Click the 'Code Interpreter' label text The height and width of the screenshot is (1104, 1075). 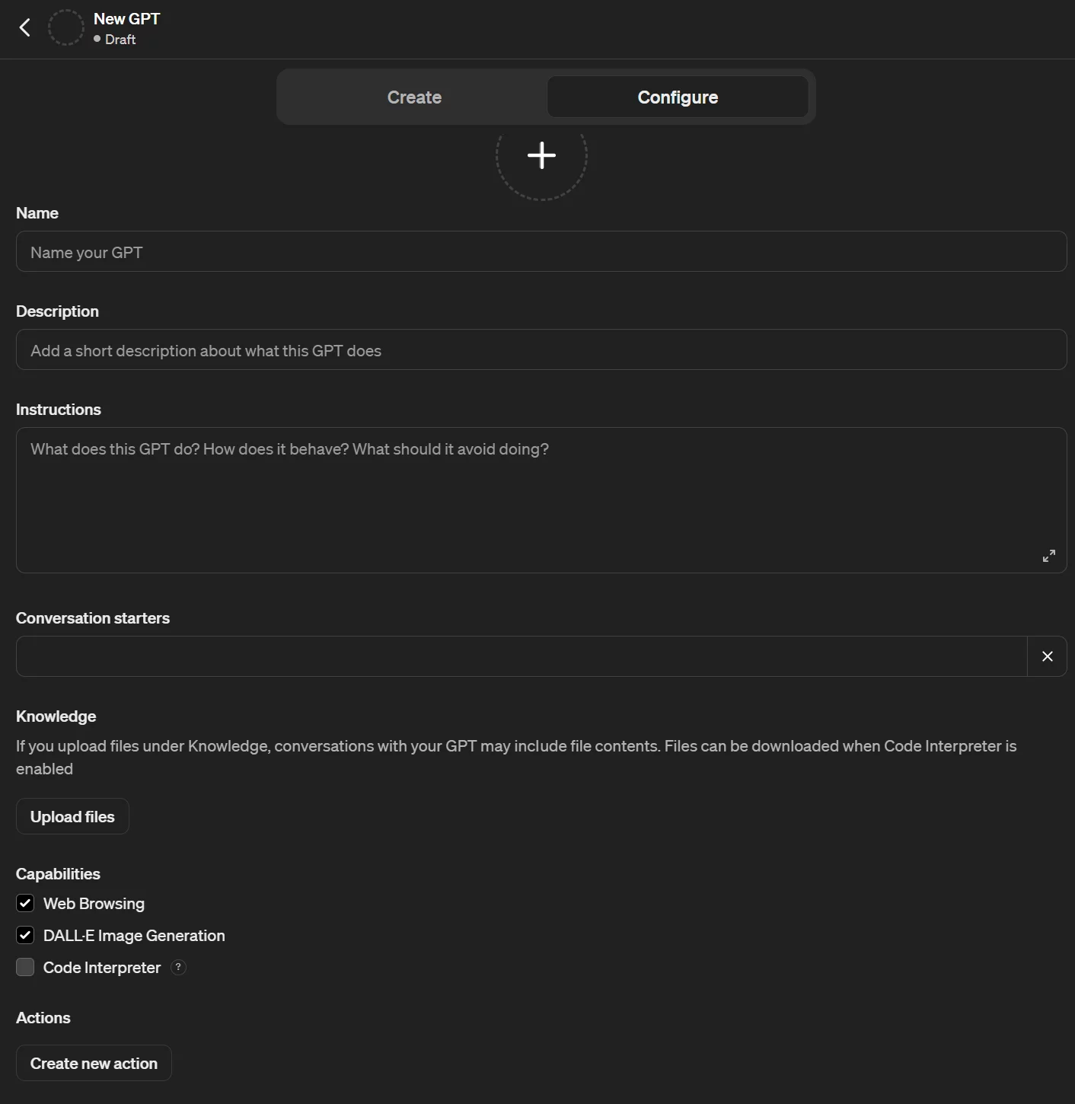click(102, 968)
